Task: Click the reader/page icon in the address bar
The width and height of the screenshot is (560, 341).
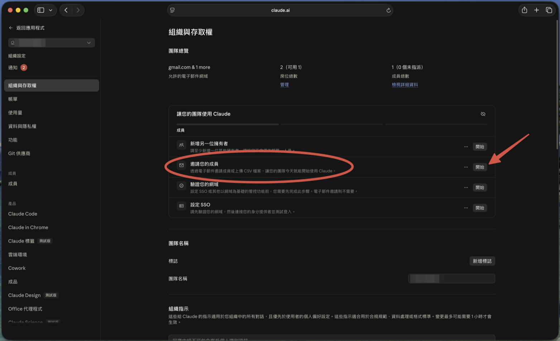Action: tap(172, 10)
